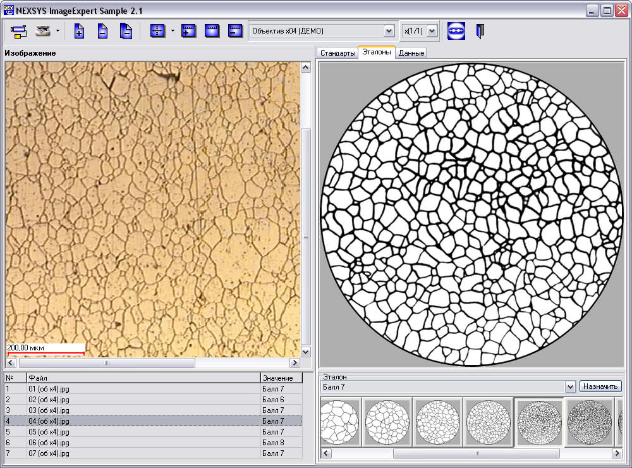Select file row 07 (об x4).jpg
Image resolution: width=632 pixels, height=468 pixels.
click(153, 453)
